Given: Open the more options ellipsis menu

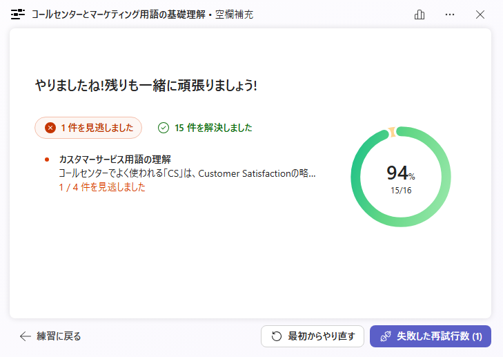Looking at the screenshot, I should (450, 15).
